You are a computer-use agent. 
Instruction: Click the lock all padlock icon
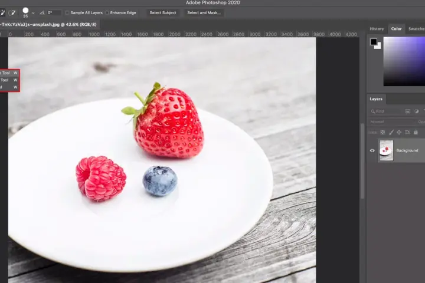tap(416, 133)
